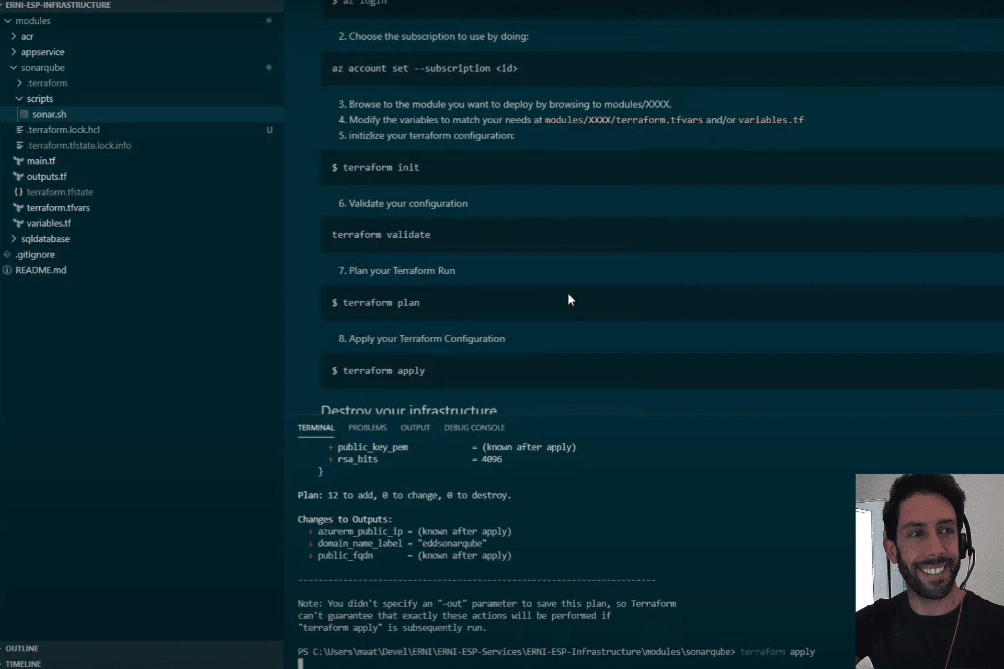
Task: Open the DEBUG CONSOLE tab
Action: click(474, 428)
